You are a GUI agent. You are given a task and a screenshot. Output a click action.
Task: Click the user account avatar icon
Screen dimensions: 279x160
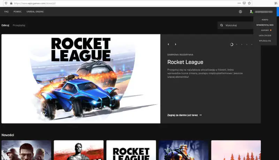pyautogui.click(x=251, y=11)
